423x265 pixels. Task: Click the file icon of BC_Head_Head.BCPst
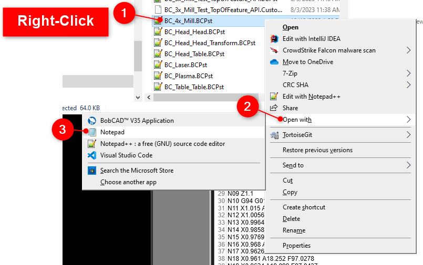[158, 32]
